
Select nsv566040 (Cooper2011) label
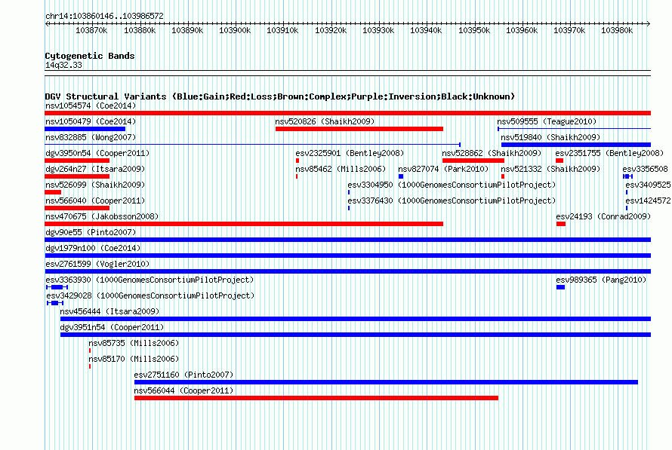pyautogui.click(x=95, y=201)
